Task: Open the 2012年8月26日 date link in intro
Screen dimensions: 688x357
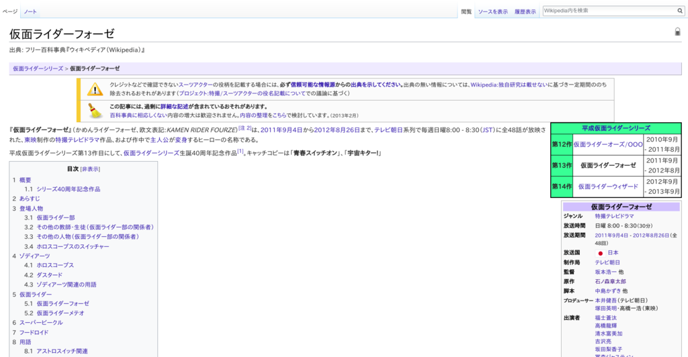Action: [337, 130]
